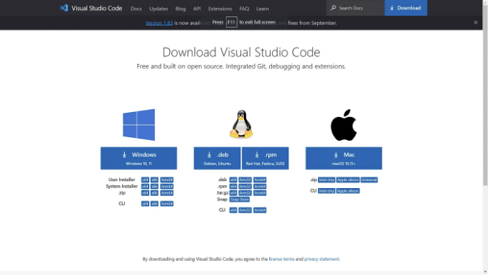Screen dimensions: 488x275
Task: Focus the Search Docs input field
Action: pos(356,8)
